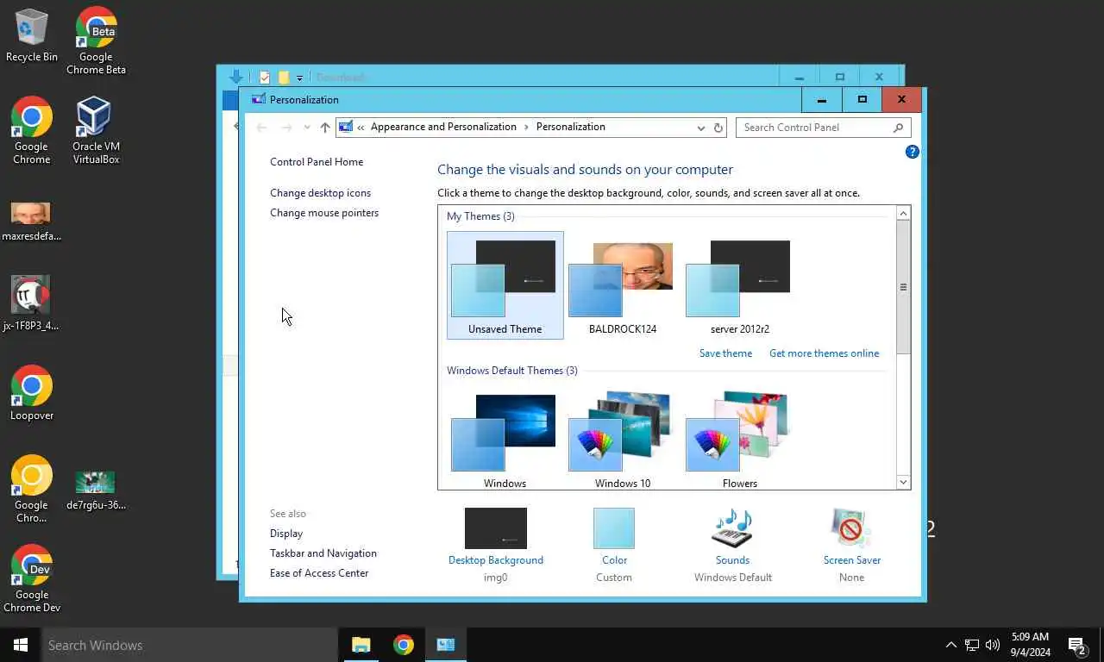This screenshot has height=662, width=1104.
Task: Click the Personalization window title icon
Action: pos(258,99)
